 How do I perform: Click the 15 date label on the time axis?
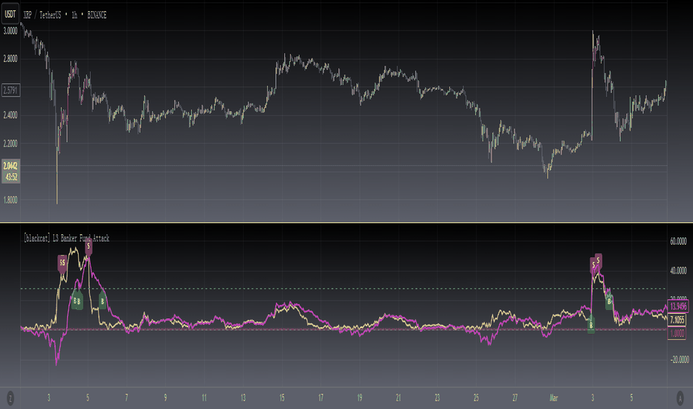click(282, 398)
